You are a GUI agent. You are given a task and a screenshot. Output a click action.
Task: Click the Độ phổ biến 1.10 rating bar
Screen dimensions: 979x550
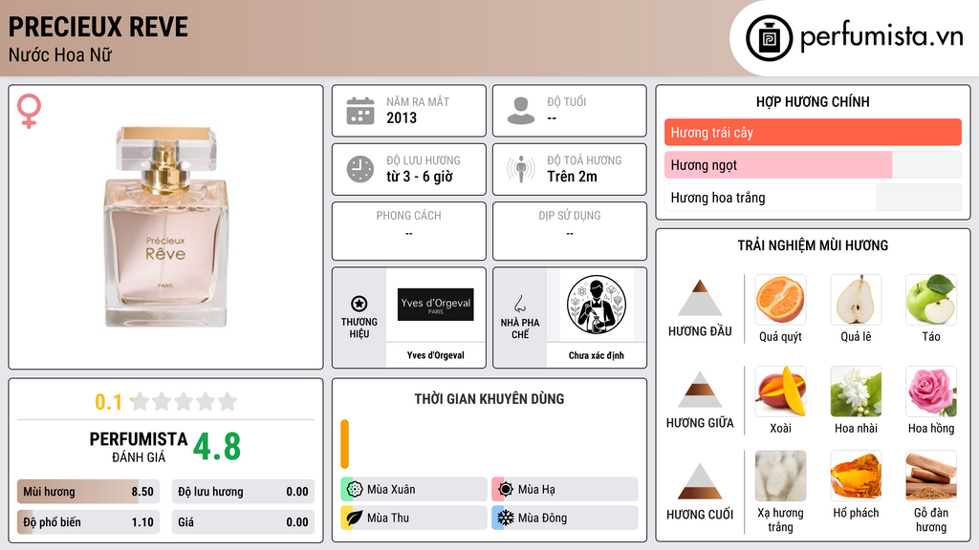click(89, 522)
